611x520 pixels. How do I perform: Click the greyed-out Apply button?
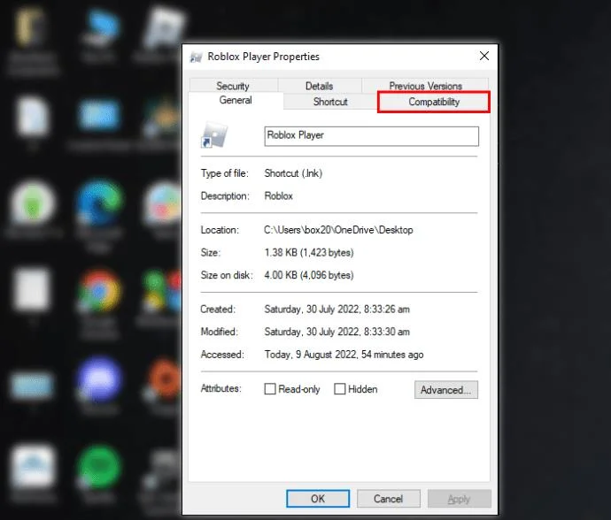tap(460, 499)
